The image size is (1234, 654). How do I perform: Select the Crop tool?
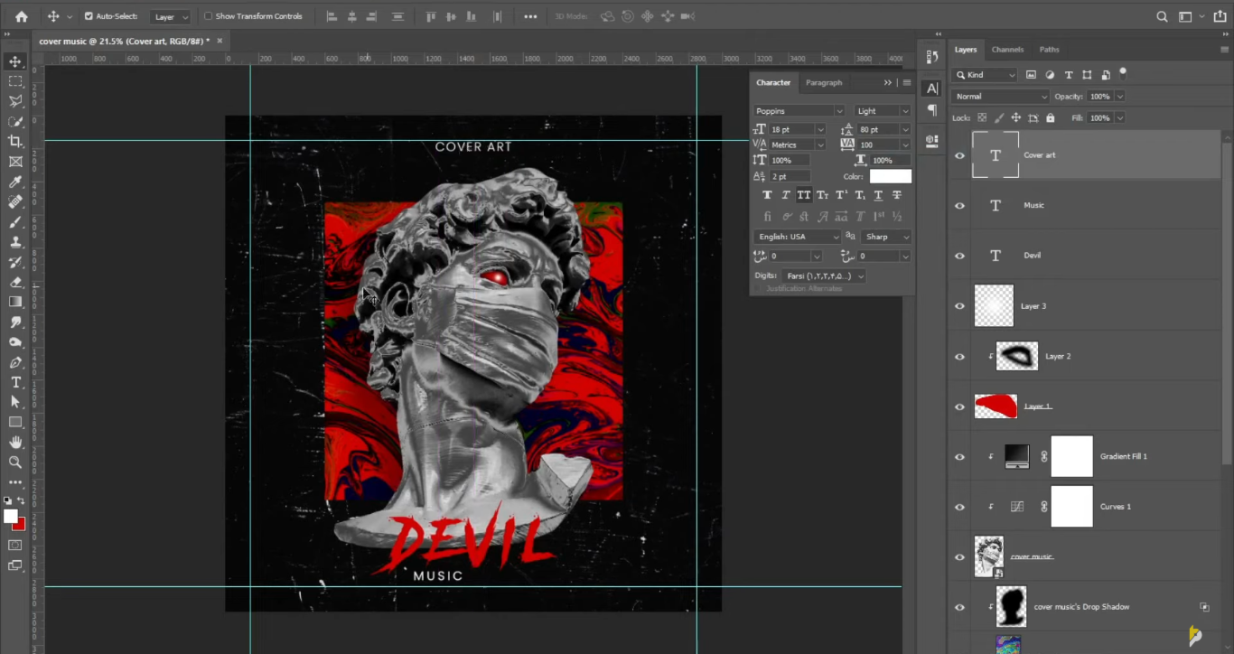(x=14, y=141)
